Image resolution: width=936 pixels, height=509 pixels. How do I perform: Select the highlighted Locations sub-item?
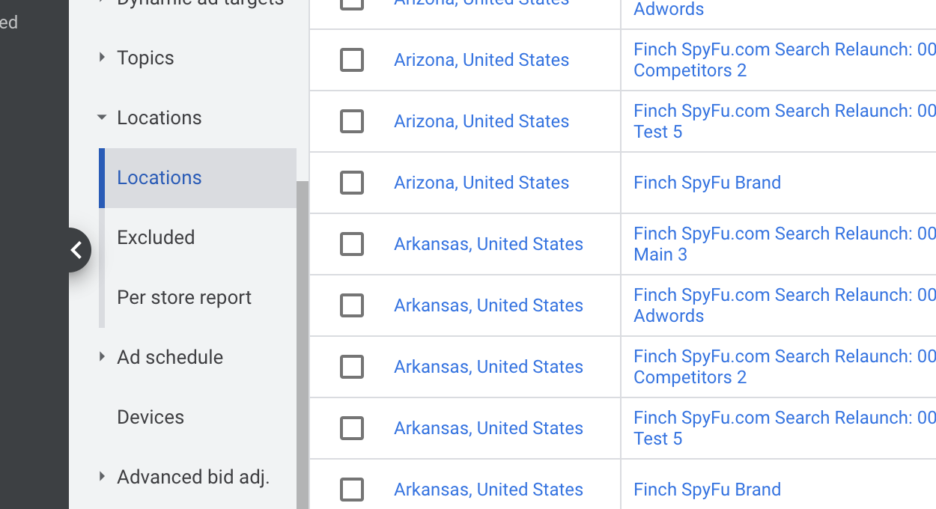pos(159,178)
